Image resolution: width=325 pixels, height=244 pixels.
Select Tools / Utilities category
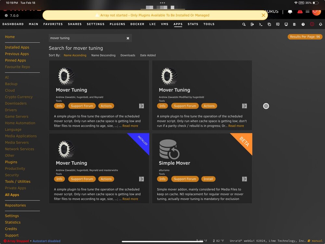pos(18,182)
